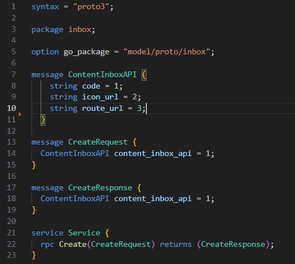Click the Service name on line 21
Screen dimensions: 295x264
coord(84,233)
